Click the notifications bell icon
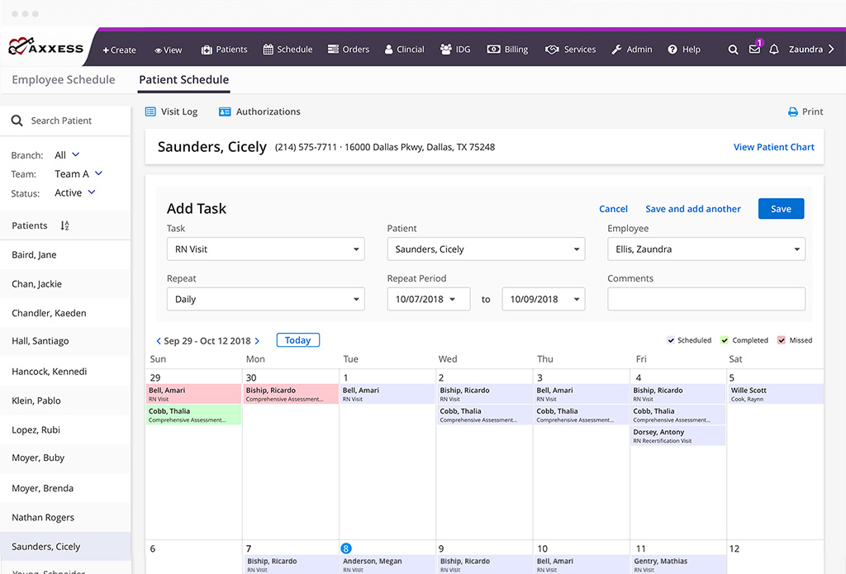 (774, 50)
